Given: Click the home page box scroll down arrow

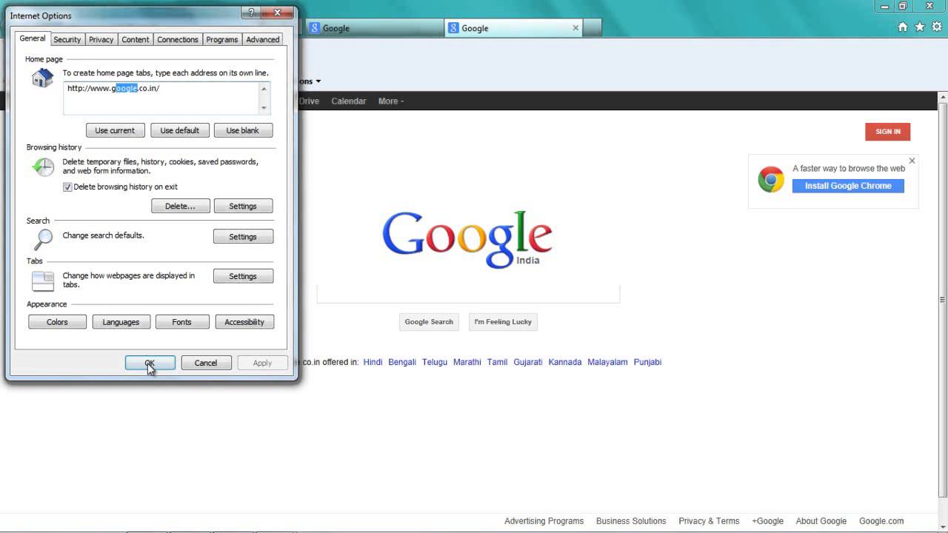Looking at the screenshot, I should coord(264,107).
